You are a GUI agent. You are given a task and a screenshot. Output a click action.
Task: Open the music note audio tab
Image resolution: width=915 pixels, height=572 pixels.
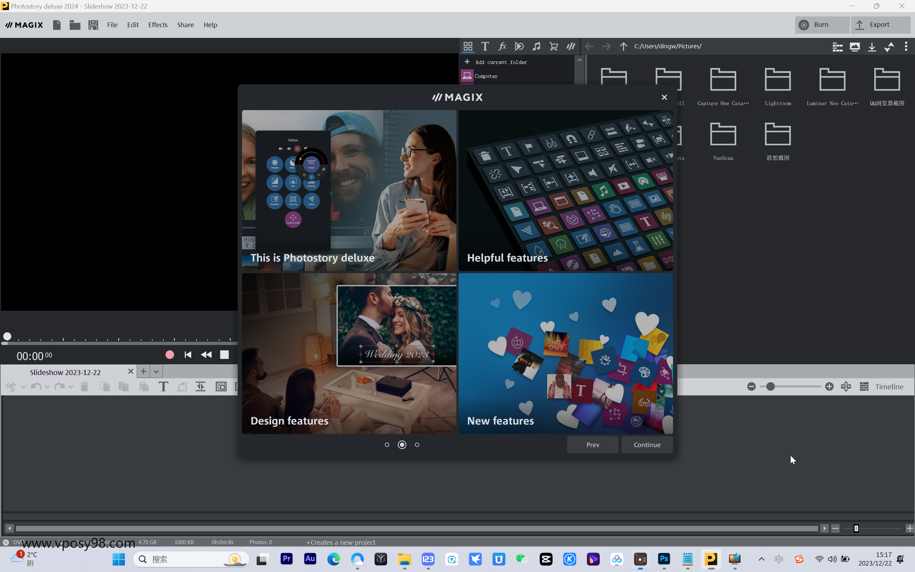click(x=536, y=46)
